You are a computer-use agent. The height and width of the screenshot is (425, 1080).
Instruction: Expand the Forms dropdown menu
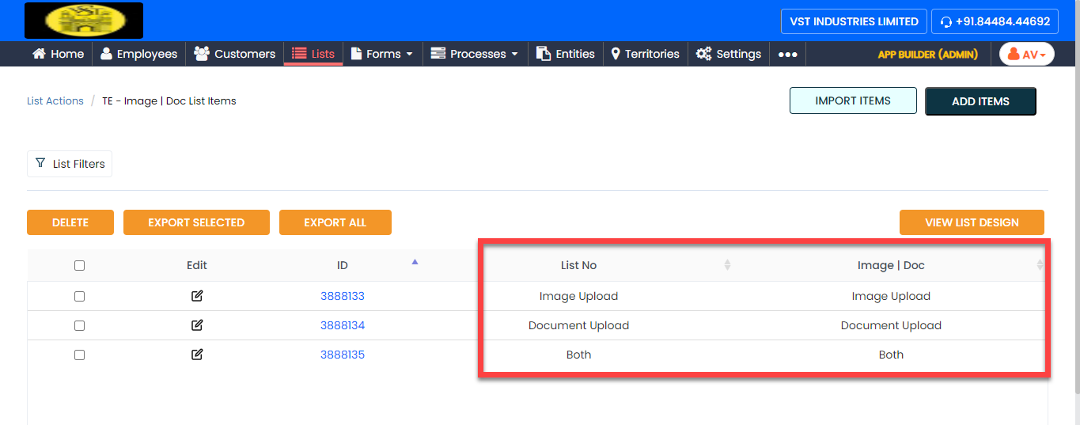(x=382, y=54)
